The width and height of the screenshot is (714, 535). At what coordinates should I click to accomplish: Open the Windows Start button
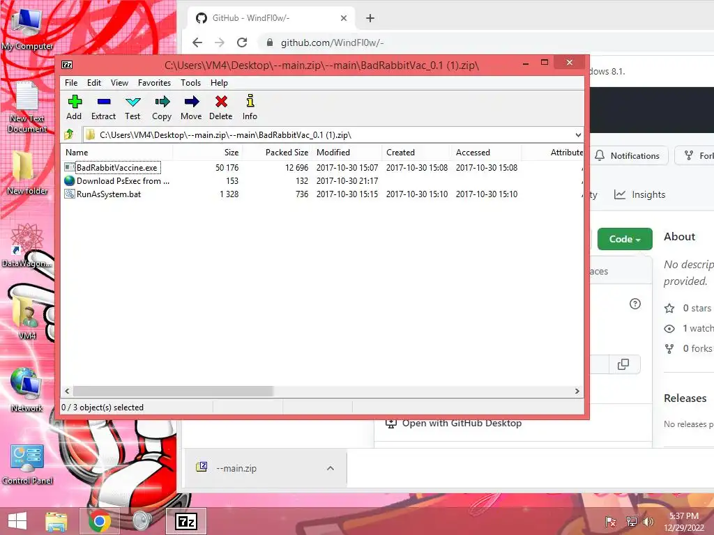(17, 521)
